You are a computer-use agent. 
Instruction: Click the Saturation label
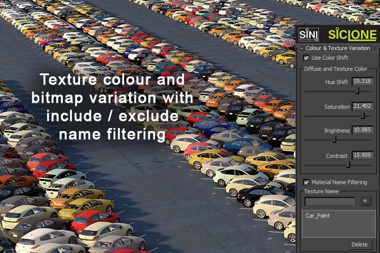337,107
